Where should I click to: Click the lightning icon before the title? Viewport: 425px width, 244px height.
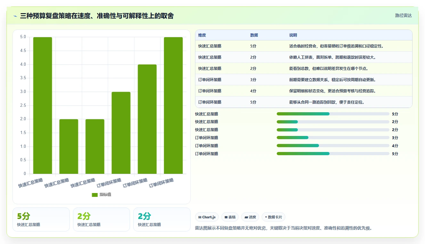pos(15,16)
